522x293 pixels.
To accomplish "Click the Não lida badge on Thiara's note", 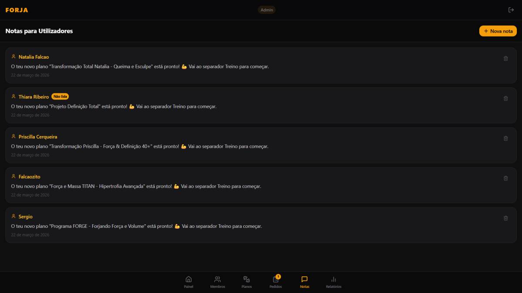I will (x=60, y=97).
